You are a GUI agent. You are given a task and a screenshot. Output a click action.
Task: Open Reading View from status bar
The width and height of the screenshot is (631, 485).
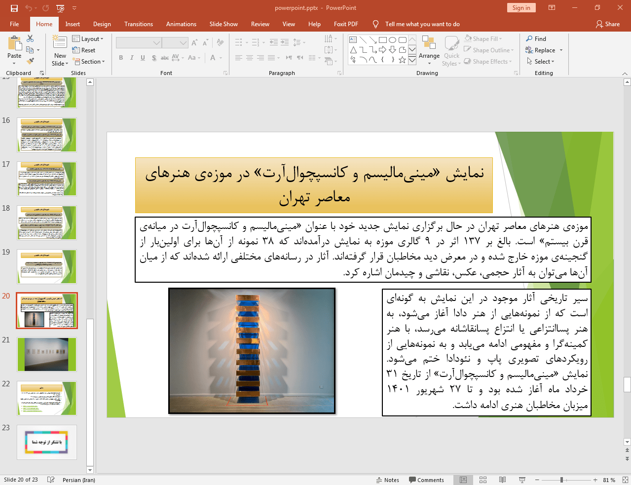point(502,480)
